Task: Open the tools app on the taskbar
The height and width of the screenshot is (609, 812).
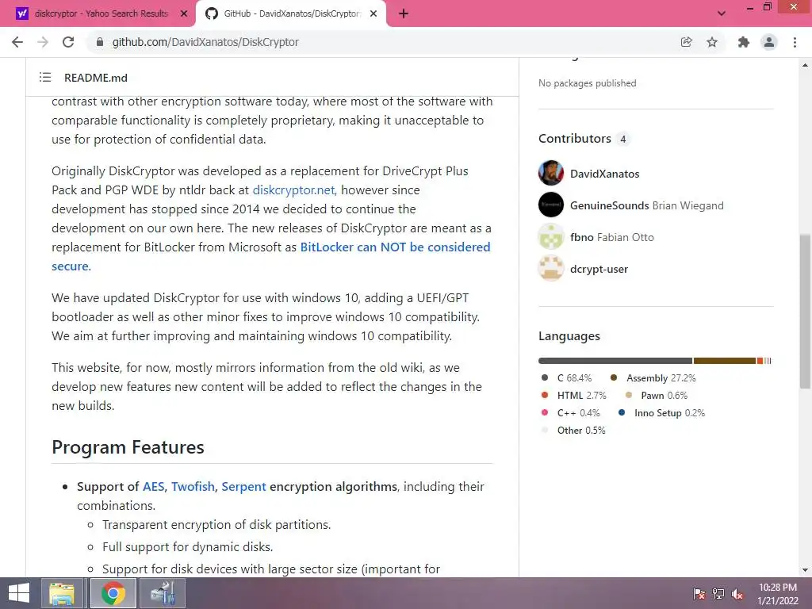Action: click(162, 593)
